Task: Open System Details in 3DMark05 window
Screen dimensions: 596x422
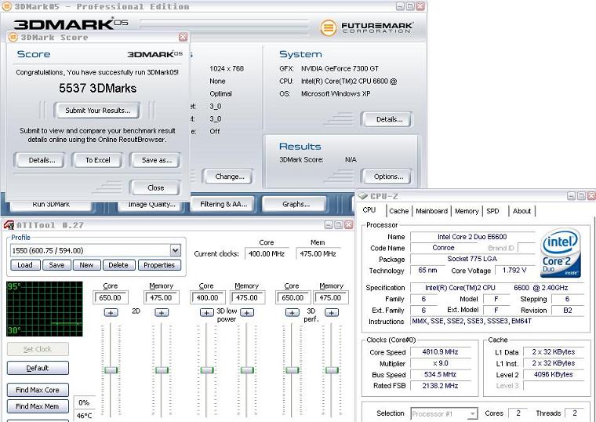Action: click(387, 119)
